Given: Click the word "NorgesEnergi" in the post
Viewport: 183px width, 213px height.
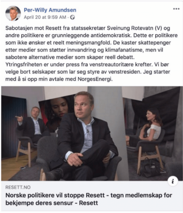Looking at the screenshot, I should [x=95, y=79].
